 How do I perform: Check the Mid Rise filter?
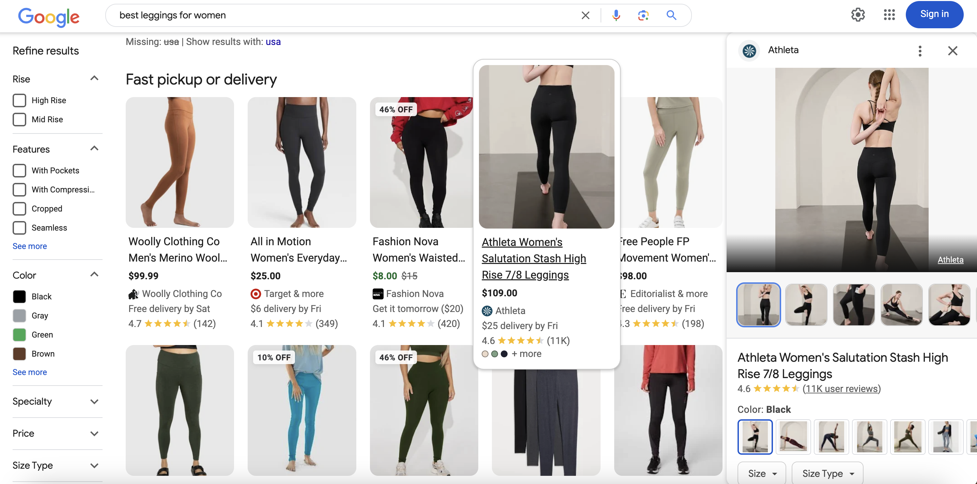[x=19, y=120]
